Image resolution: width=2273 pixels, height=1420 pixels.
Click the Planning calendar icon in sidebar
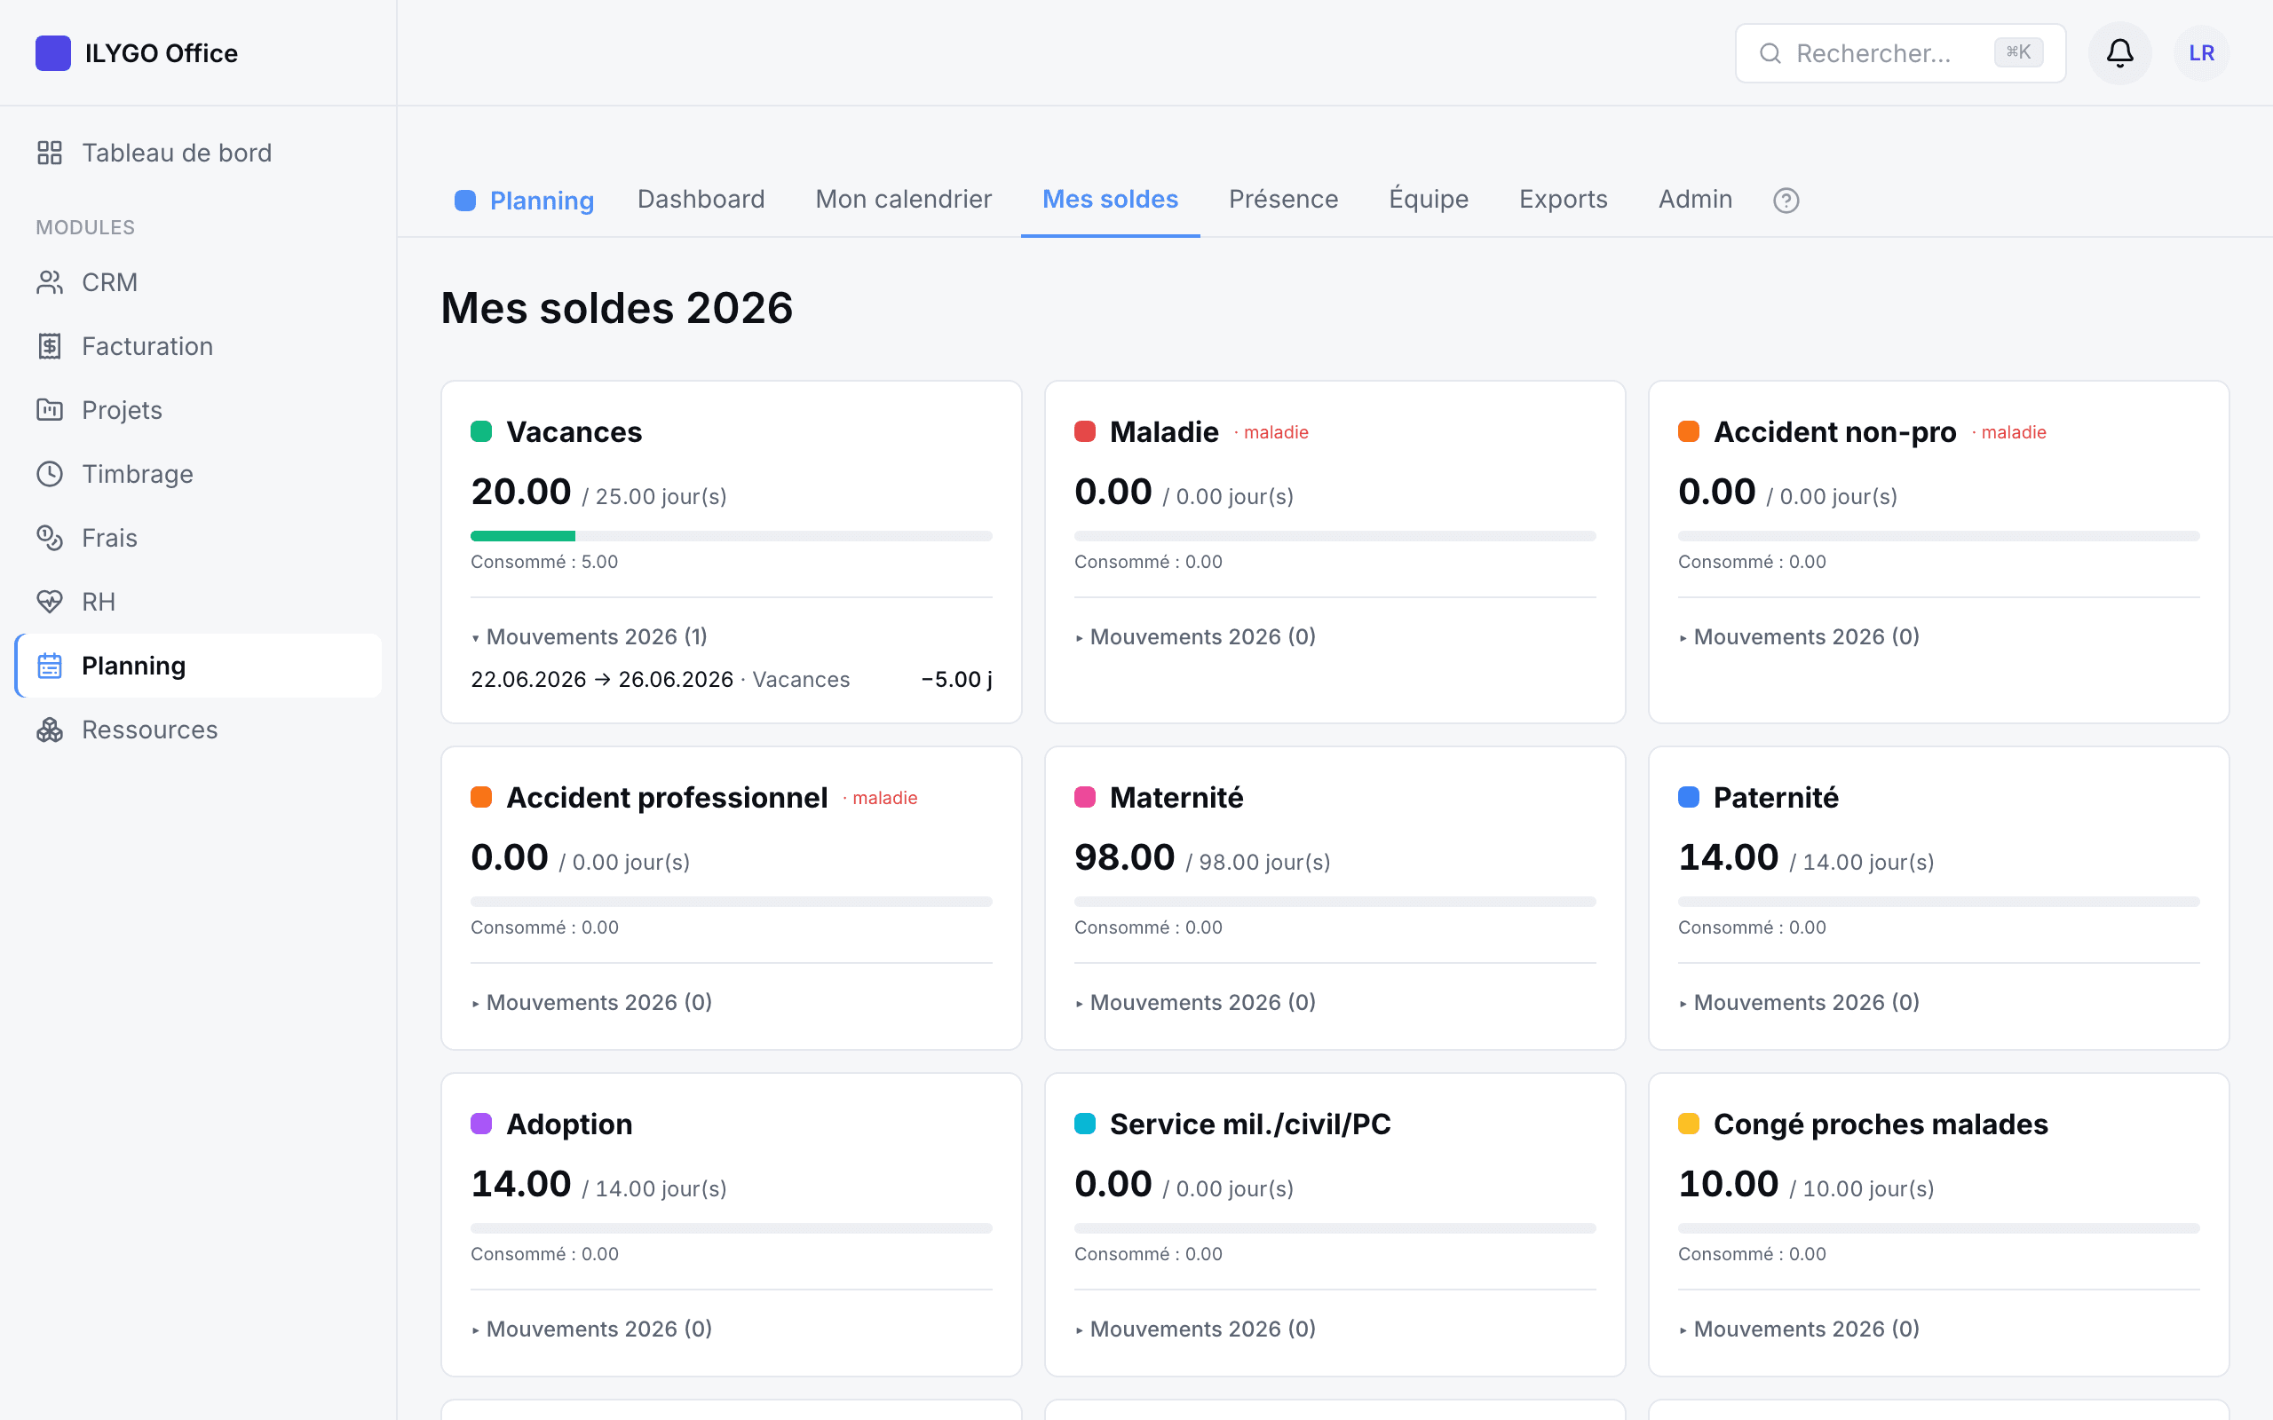[50, 666]
